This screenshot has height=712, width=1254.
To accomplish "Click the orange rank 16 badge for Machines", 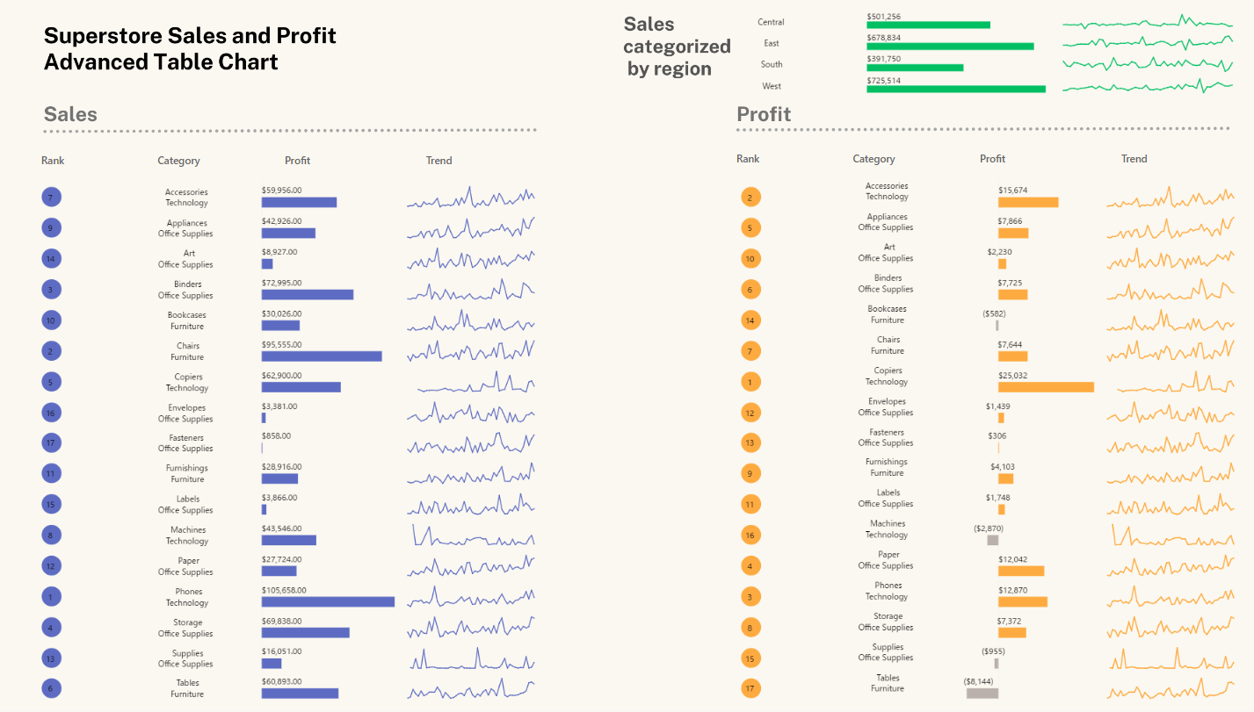I will coord(750,536).
